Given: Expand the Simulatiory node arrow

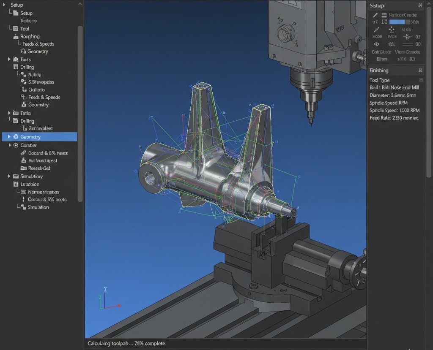Looking at the screenshot, I should [9, 176].
